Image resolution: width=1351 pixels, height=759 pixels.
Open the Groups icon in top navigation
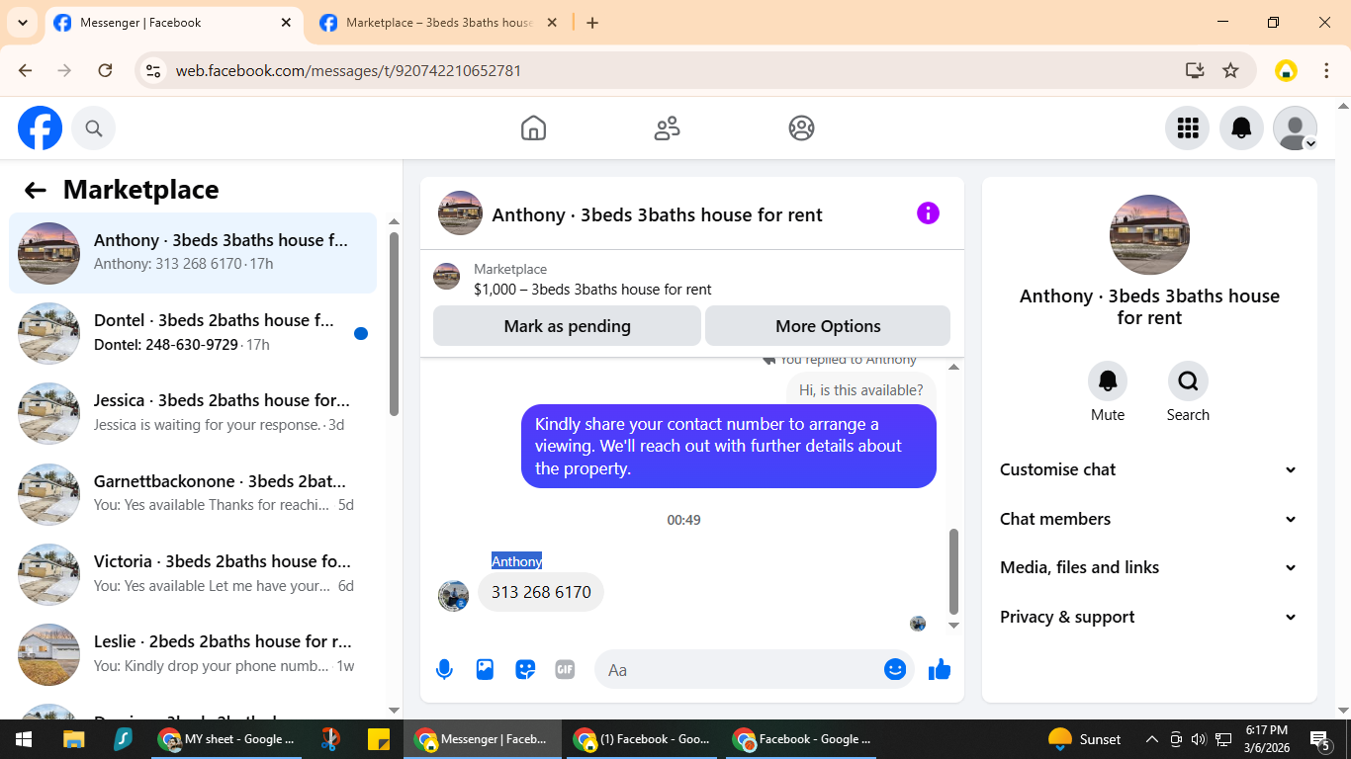pos(801,127)
